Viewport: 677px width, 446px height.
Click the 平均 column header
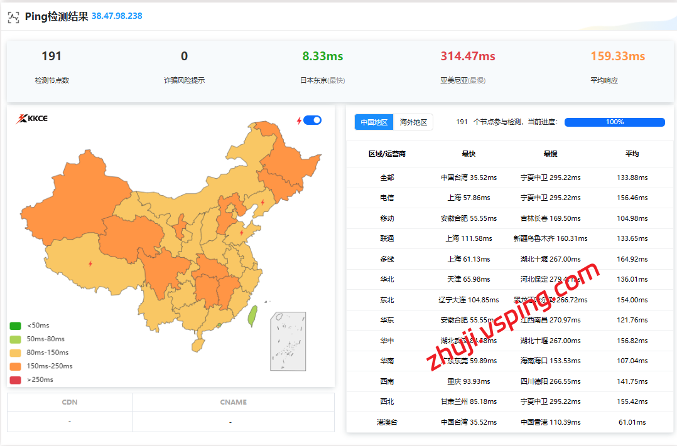(632, 154)
